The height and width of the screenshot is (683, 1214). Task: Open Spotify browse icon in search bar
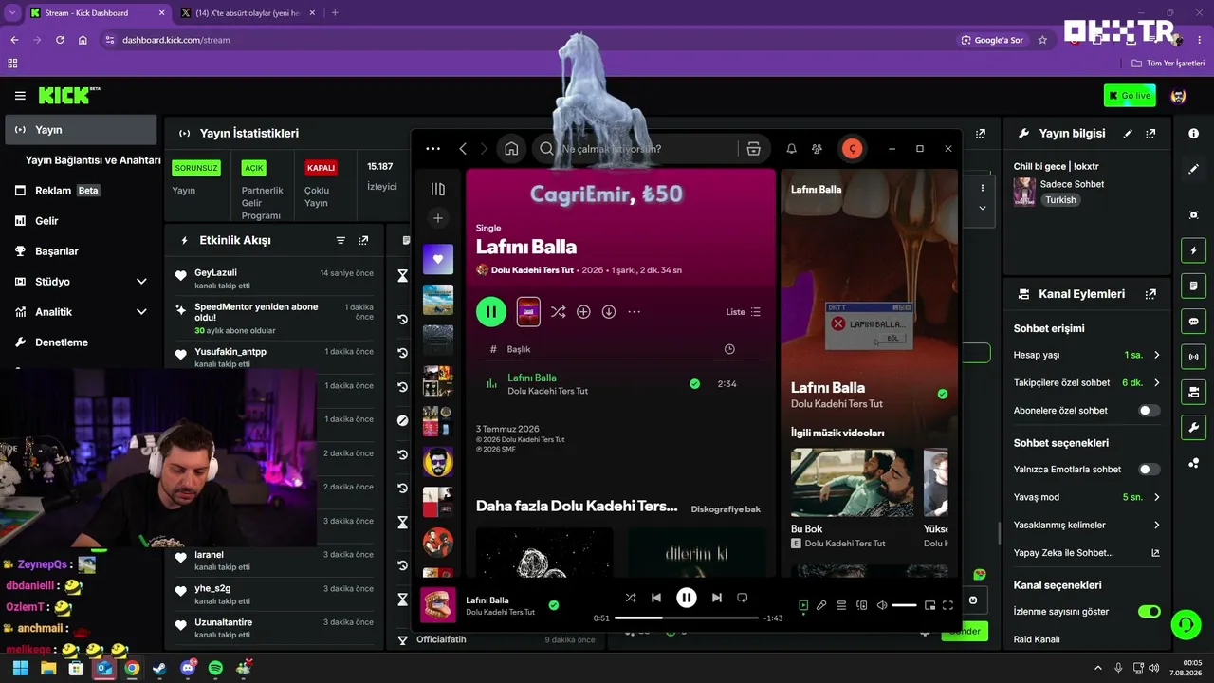click(753, 149)
